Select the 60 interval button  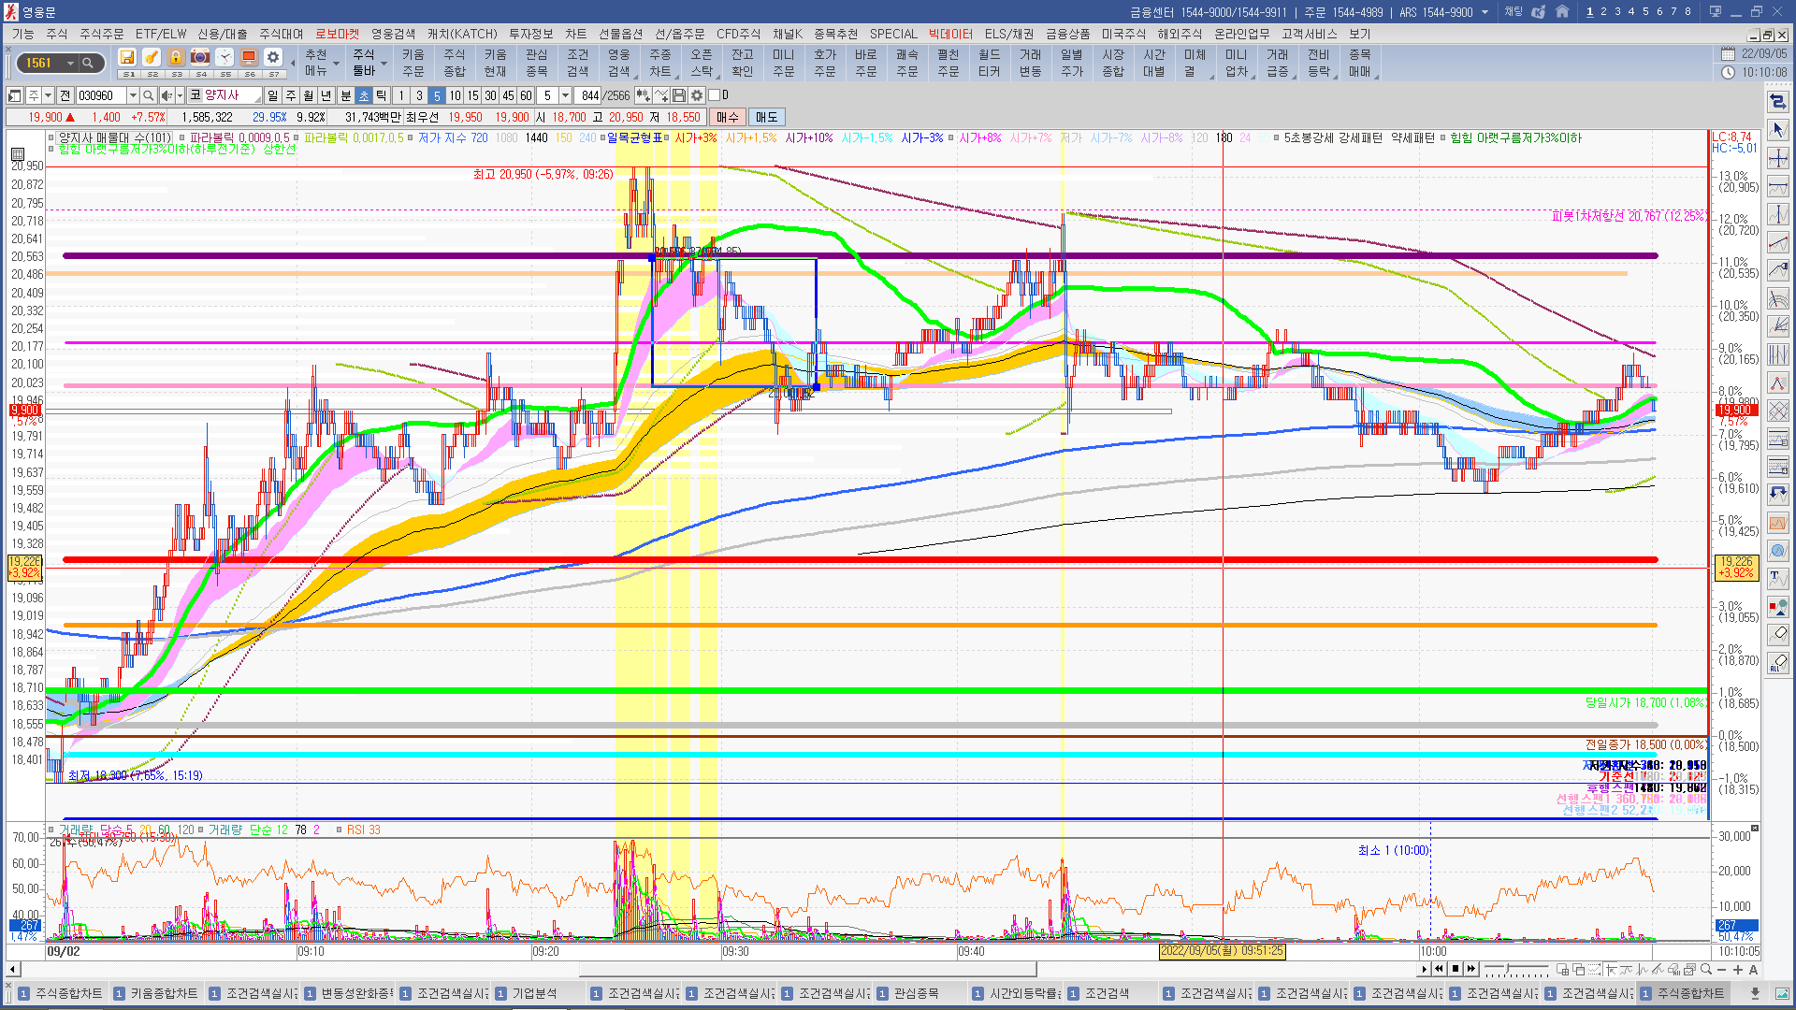click(x=526, y=95)
